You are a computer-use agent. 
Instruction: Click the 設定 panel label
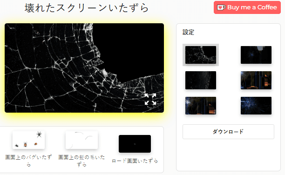[188, 32]
